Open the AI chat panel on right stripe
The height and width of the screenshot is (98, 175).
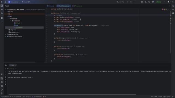tap(173, 10)
